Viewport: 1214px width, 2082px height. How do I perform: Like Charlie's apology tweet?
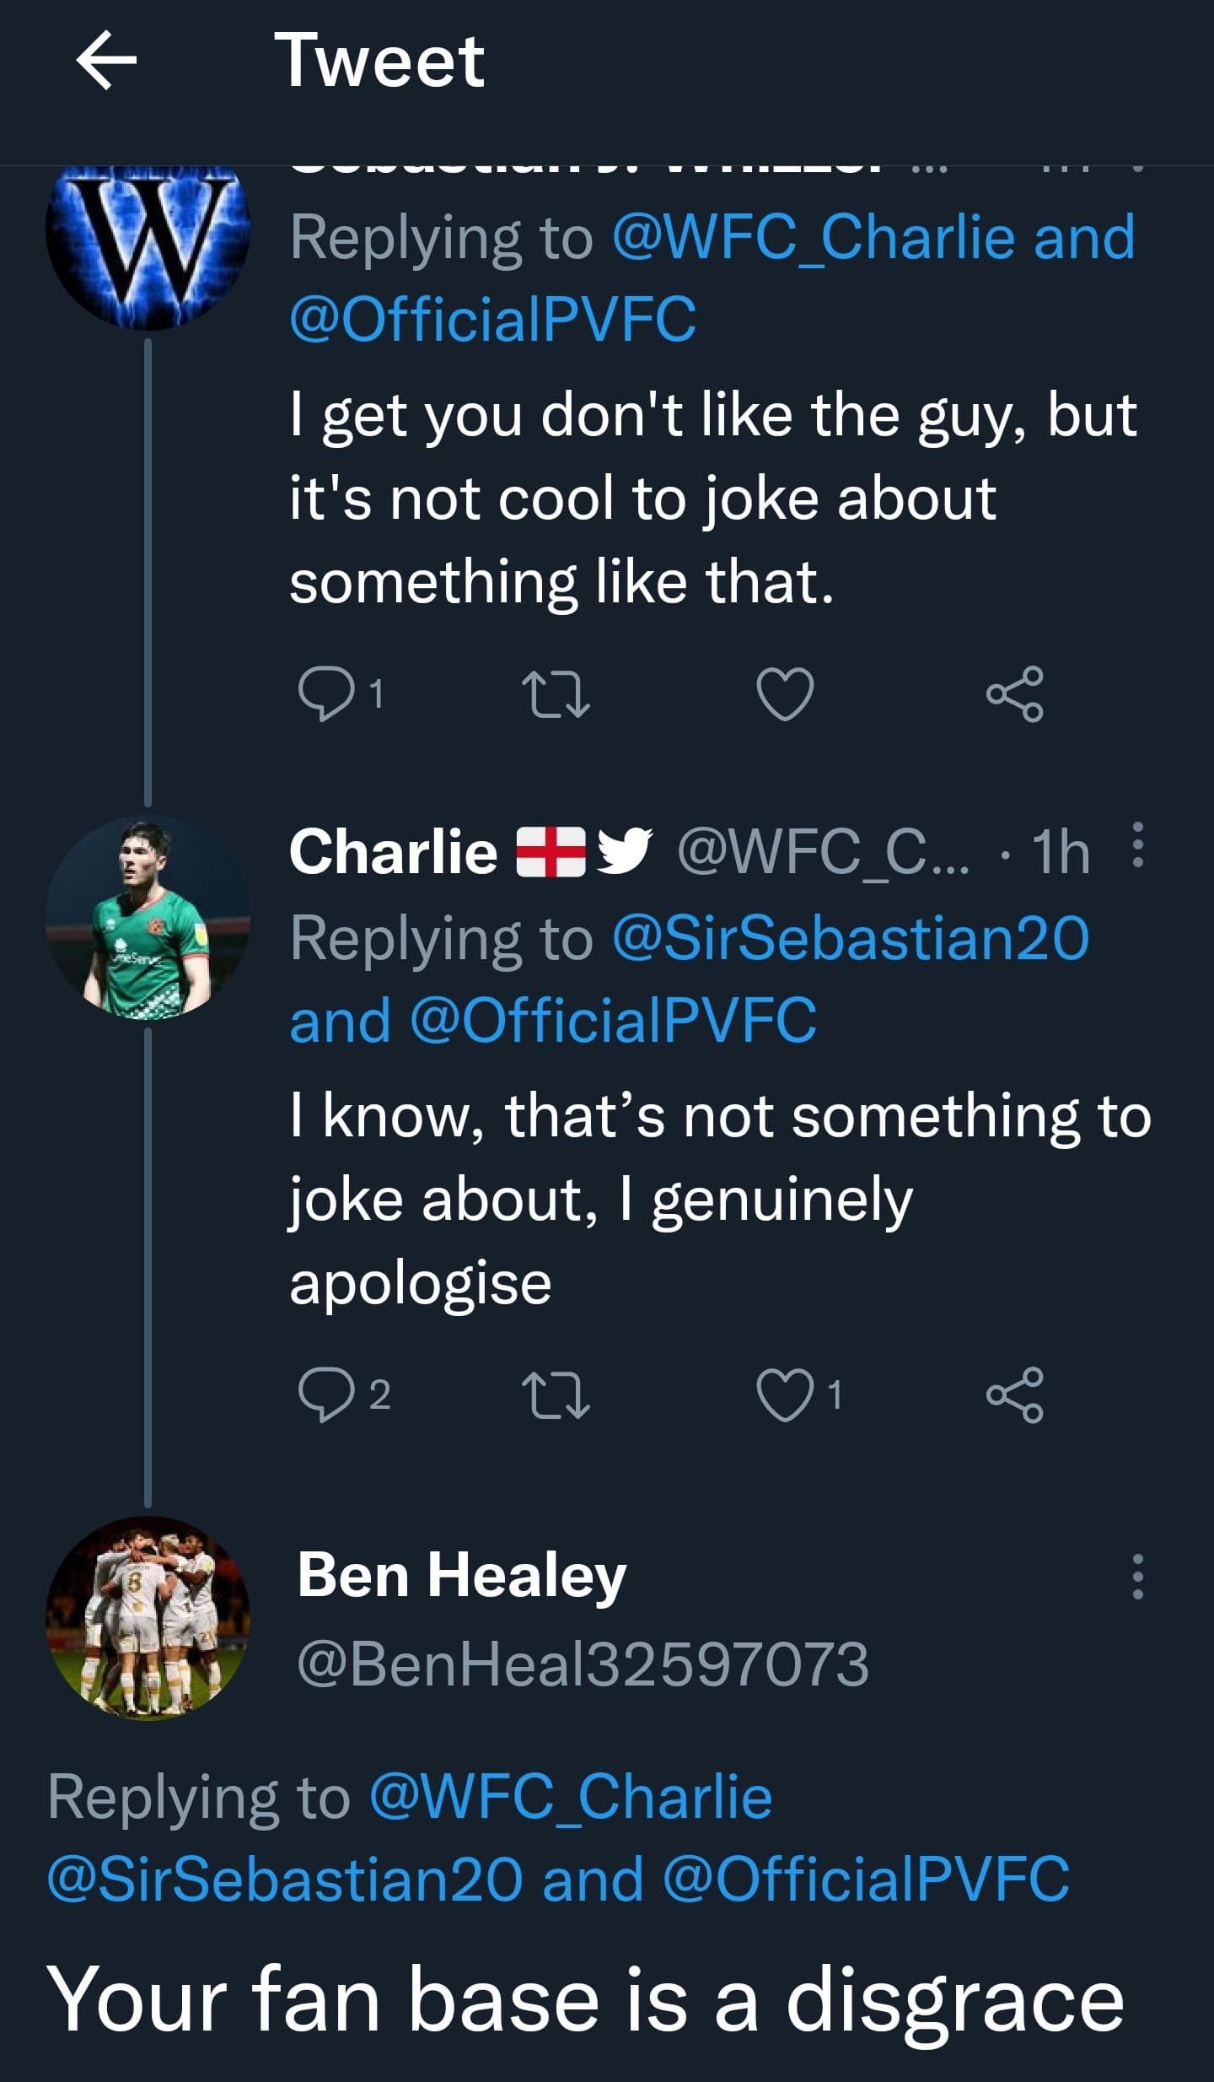click(785, 1394)
